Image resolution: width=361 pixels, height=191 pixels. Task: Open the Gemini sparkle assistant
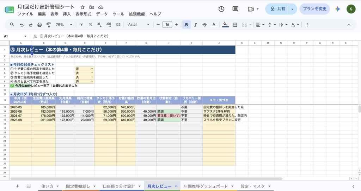tap(337, 9)
